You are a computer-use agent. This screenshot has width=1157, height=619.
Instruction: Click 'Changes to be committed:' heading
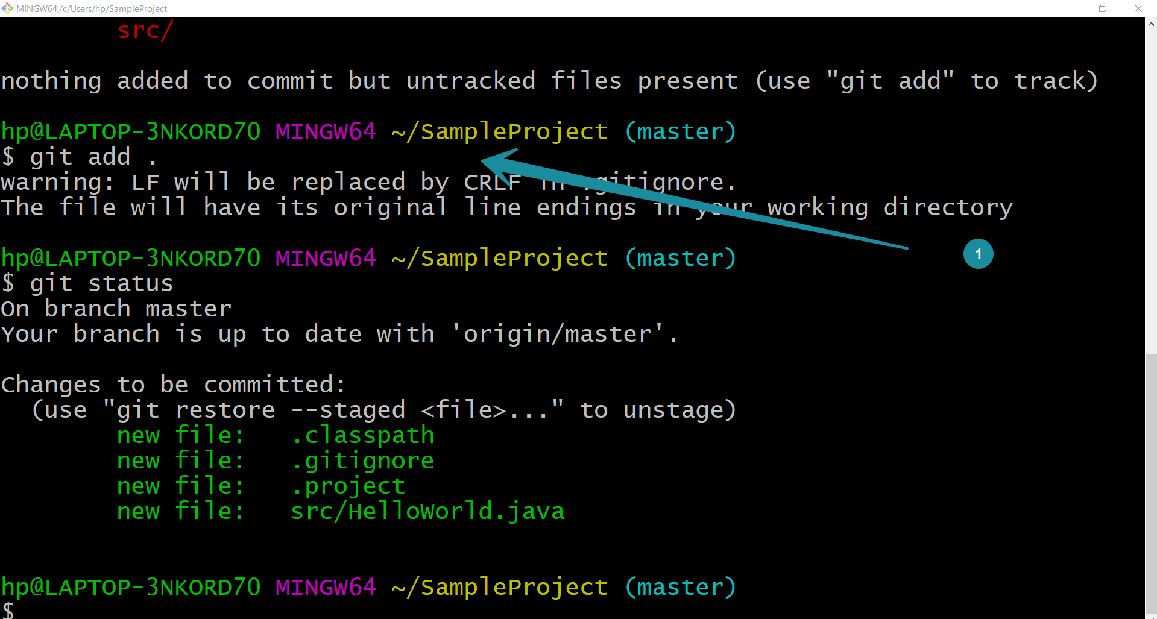coord(174,385)
